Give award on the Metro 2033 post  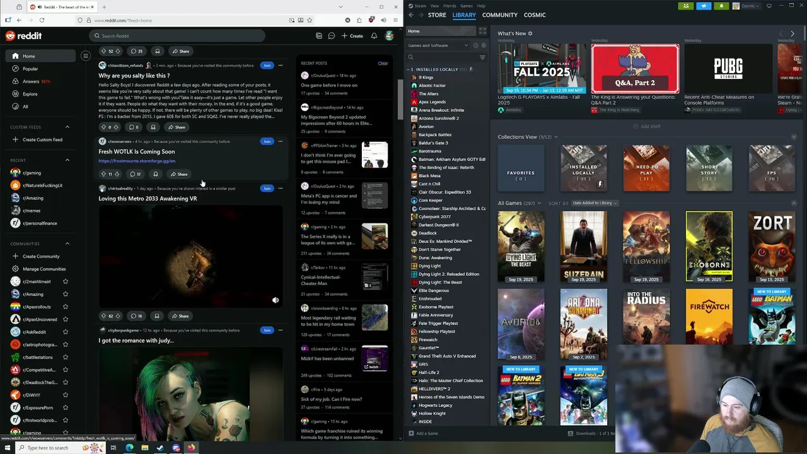(x=157, y=316)
